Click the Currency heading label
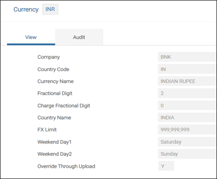Viewport: 217px width, 179px height. coord(26,9)
